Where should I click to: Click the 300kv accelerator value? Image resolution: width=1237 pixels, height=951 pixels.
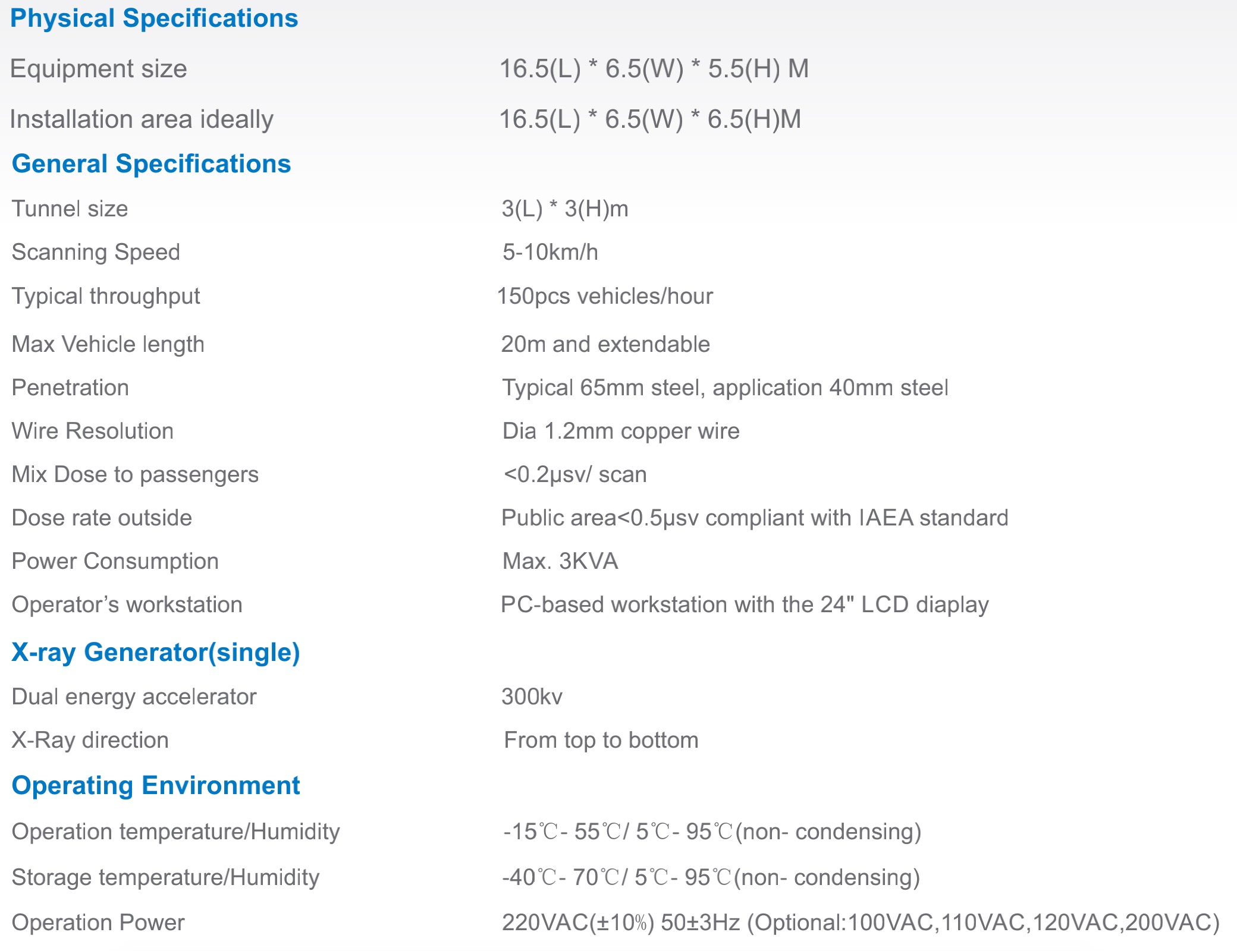532,697
